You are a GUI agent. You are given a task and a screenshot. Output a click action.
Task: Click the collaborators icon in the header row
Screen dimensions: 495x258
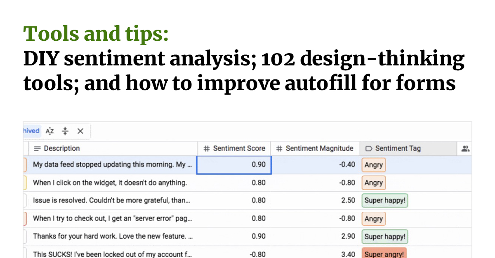click(465, 149)
